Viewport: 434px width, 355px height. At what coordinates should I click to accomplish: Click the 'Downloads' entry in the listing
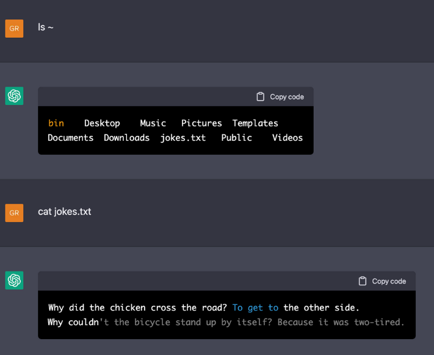pyautogui.click(x=127, y=138)
